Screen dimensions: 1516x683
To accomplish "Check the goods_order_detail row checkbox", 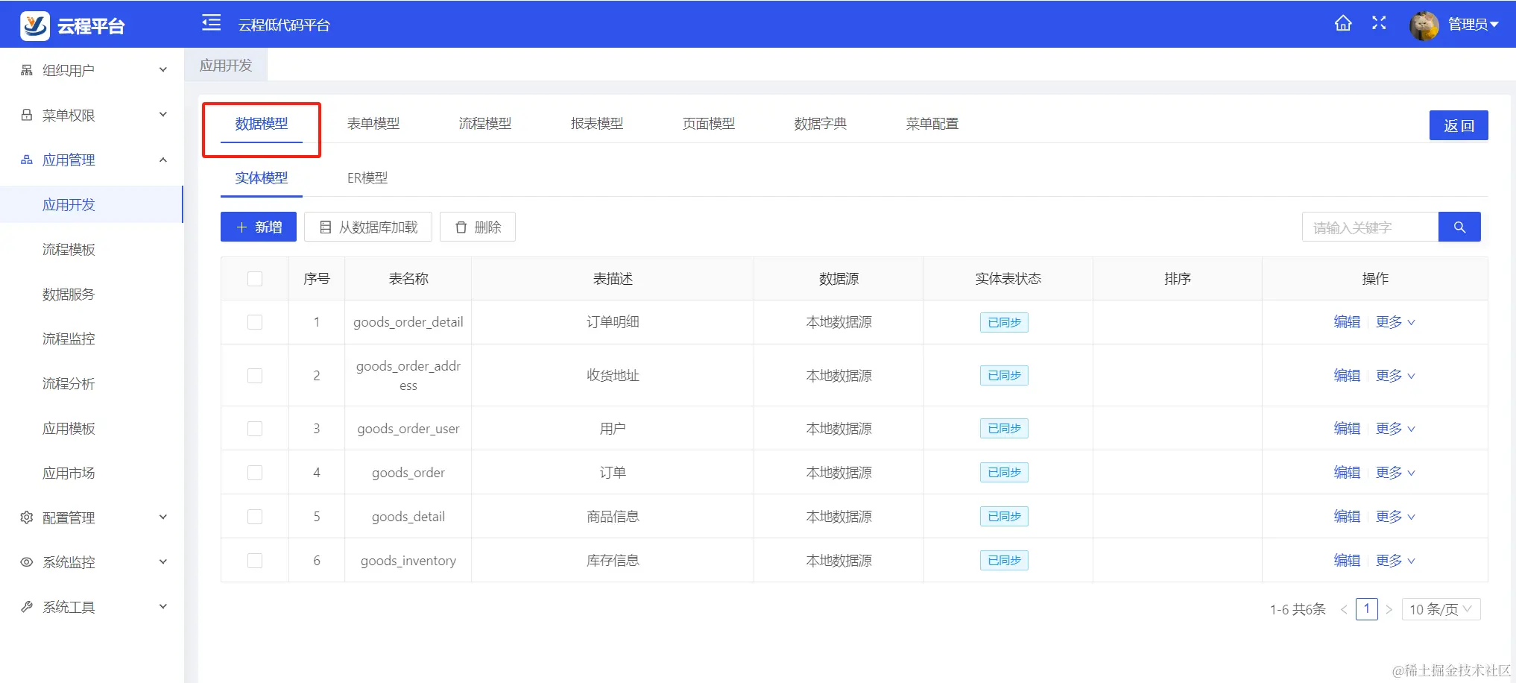I will point(255,322).
